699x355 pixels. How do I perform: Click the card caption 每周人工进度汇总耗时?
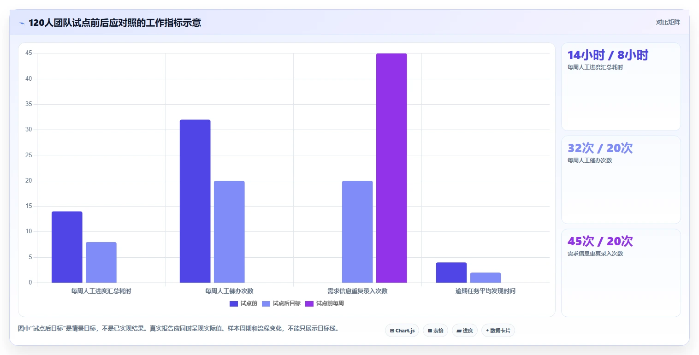pos(595,67)
